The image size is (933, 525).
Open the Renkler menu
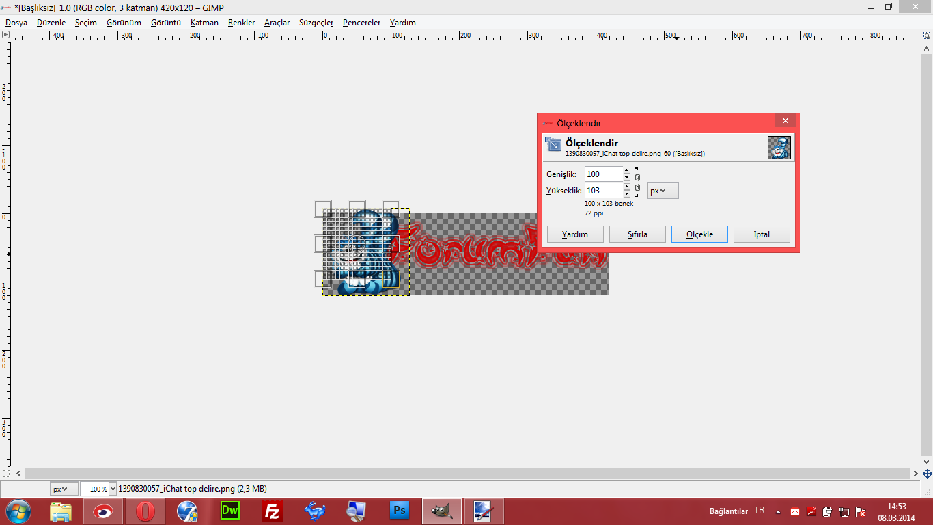point(242,23)
